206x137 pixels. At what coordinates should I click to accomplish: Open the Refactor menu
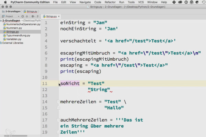tap(110, 2)
